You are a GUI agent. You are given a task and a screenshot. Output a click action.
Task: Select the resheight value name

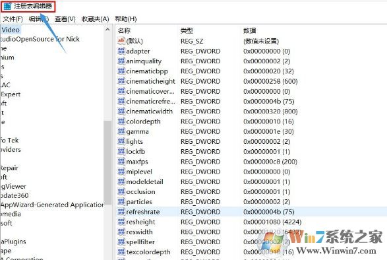140,222
